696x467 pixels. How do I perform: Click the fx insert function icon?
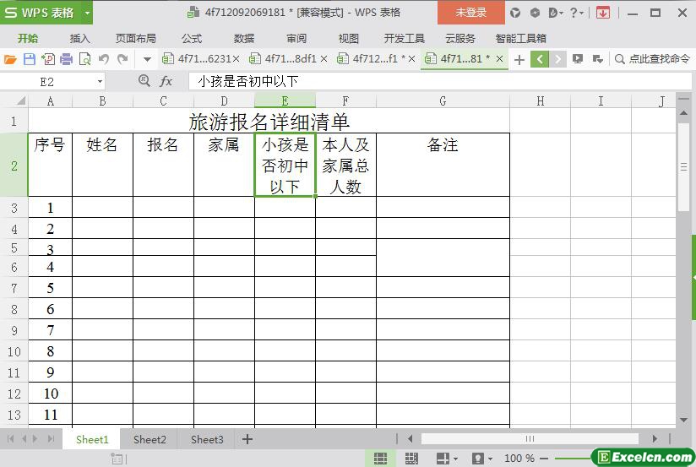click(x=166, y=81)
